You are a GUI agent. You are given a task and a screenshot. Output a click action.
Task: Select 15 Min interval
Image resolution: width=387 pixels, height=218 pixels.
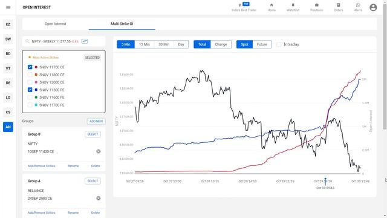click(x=145, y=44)
